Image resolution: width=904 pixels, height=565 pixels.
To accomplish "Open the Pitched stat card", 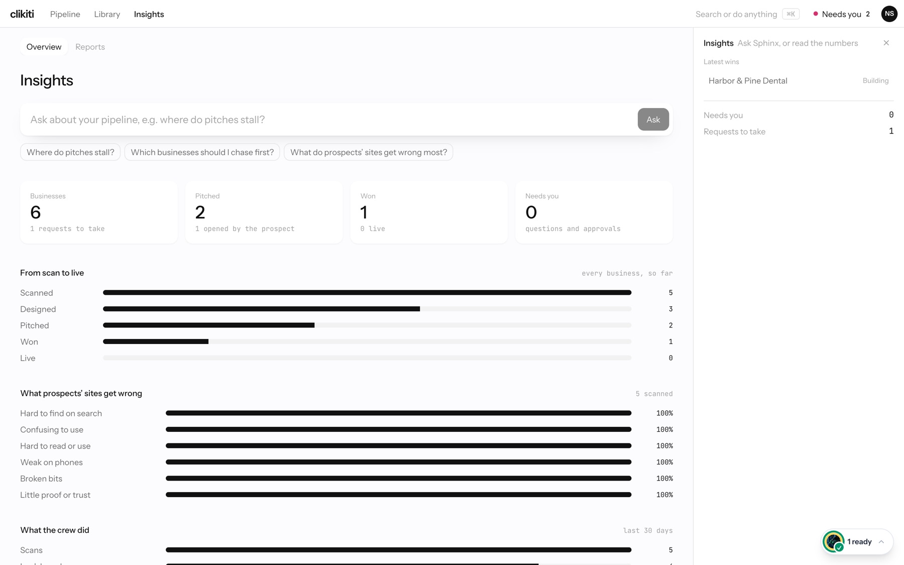I will pyautogui.click(x=264, y=212).
